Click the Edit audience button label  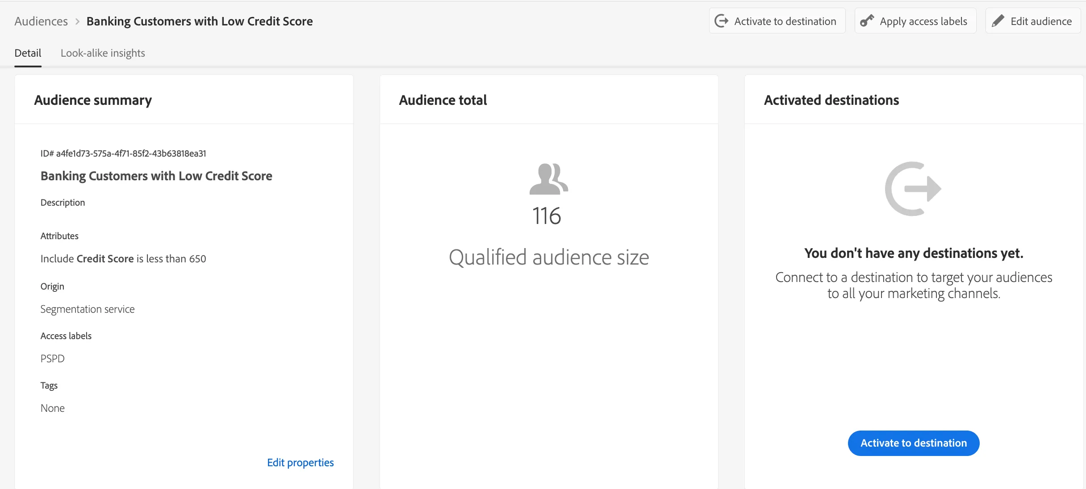point(1041,21)
